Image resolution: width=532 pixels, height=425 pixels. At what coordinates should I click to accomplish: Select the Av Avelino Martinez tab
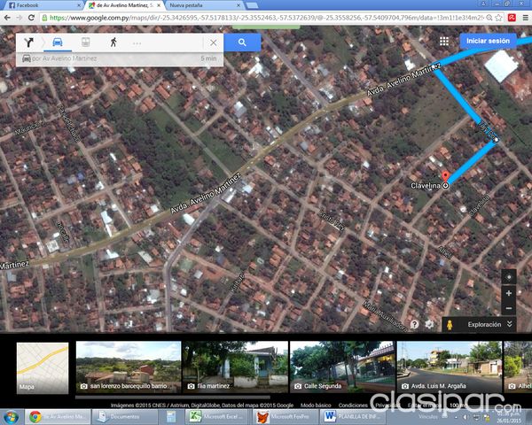[124, 5]
